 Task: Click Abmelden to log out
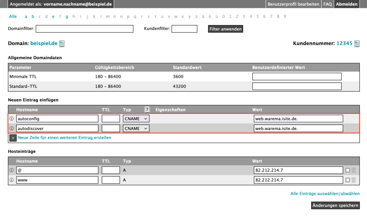tap(346, 4)
